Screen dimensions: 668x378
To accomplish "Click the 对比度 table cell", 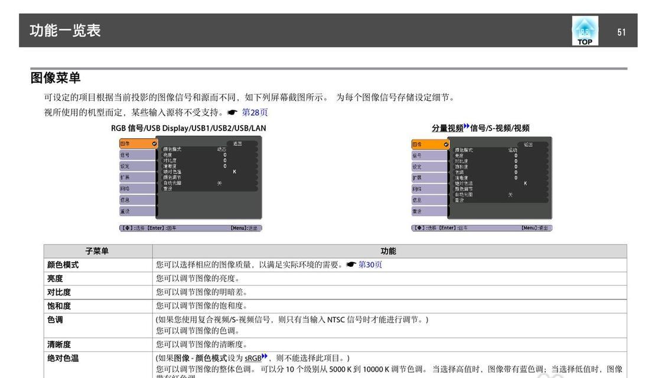I will 98,292.
